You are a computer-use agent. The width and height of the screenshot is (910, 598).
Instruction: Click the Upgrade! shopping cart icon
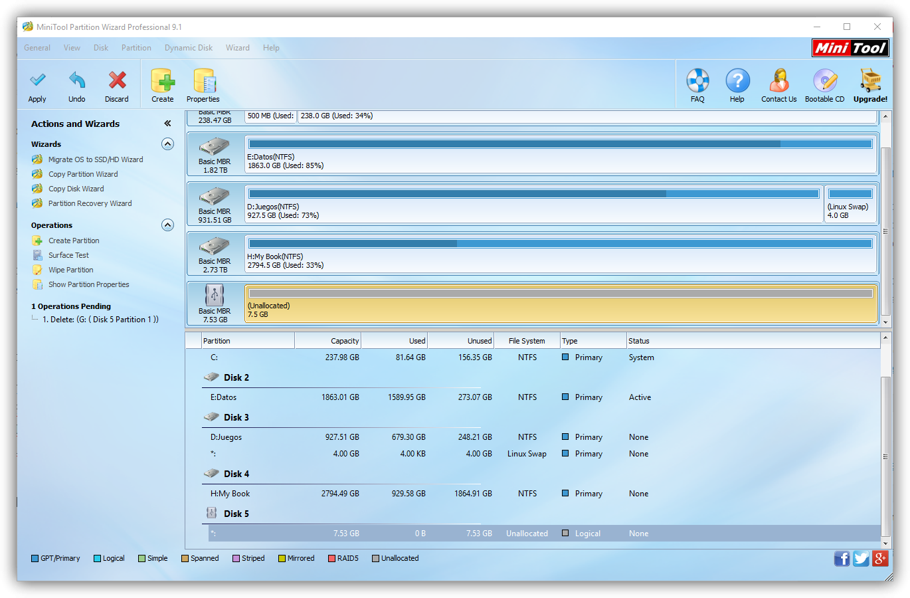pos(871,81)
